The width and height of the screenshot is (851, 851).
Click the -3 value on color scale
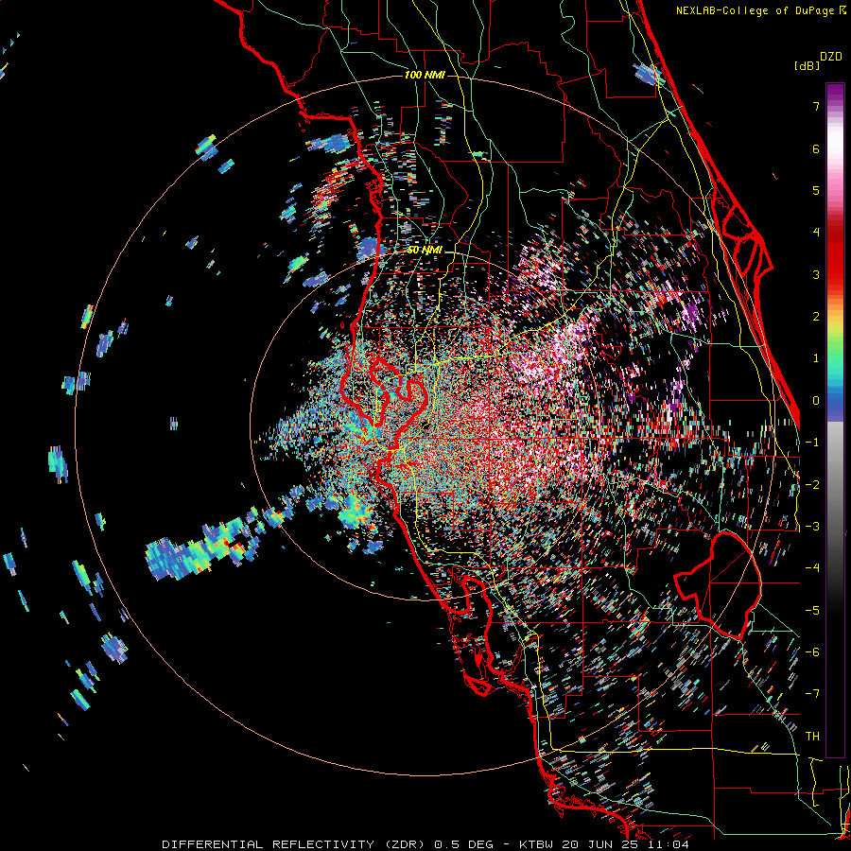(x=812, y=526)
